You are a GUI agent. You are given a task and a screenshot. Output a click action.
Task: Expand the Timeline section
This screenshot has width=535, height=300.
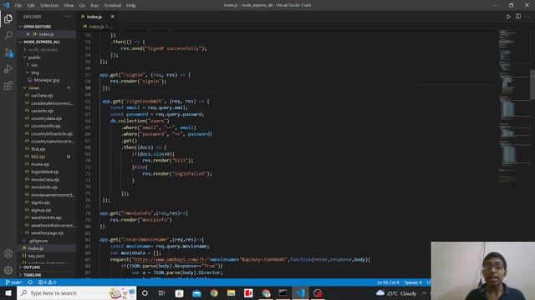[33, 275]
